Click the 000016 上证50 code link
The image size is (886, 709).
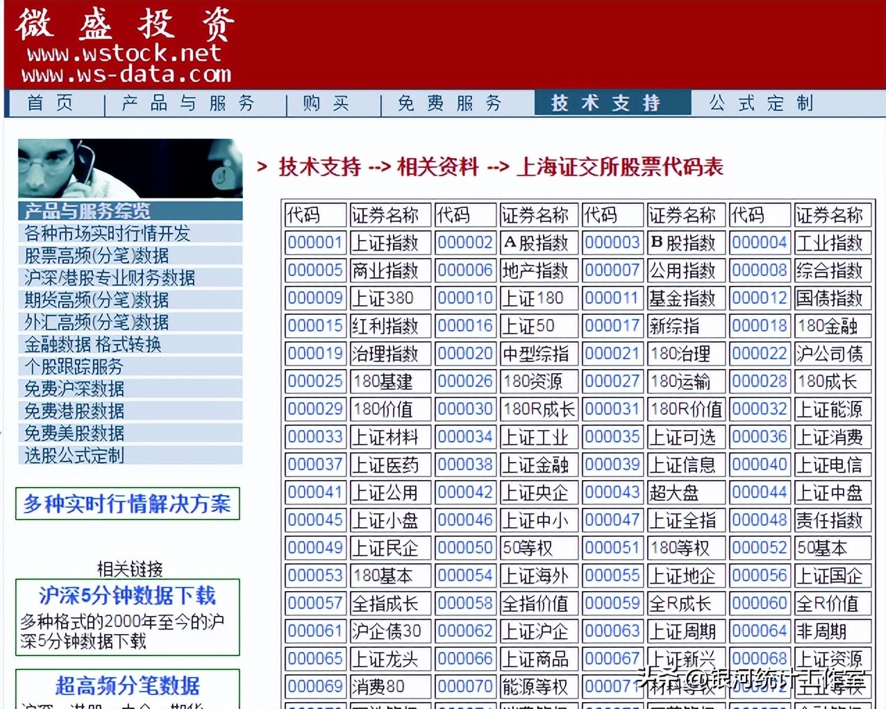465,326
